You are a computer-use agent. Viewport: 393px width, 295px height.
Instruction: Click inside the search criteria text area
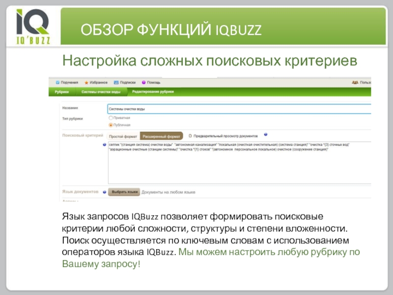(240, 163)
